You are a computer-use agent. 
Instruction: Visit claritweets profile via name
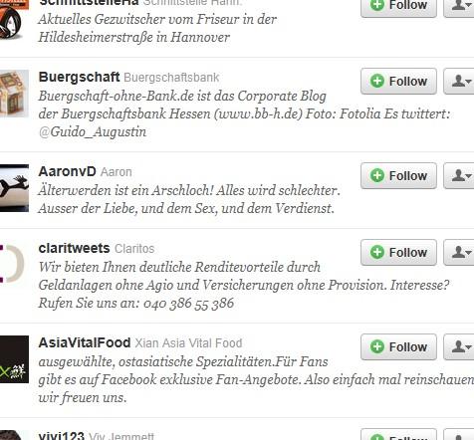coord(74,249)
